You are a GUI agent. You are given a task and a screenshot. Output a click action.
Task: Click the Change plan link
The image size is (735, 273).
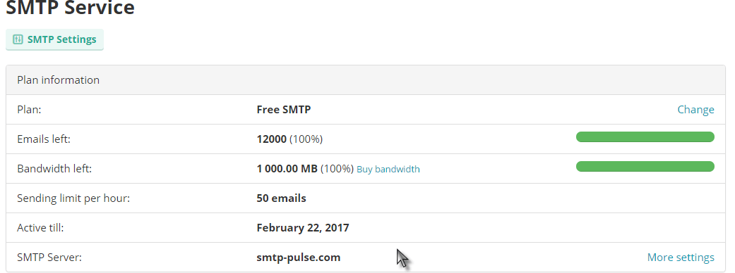pyautogui.click(x=695, y=109)
